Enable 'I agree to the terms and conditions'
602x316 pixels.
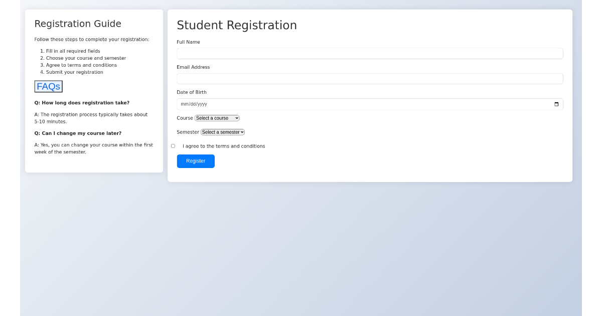coord(173,145)
